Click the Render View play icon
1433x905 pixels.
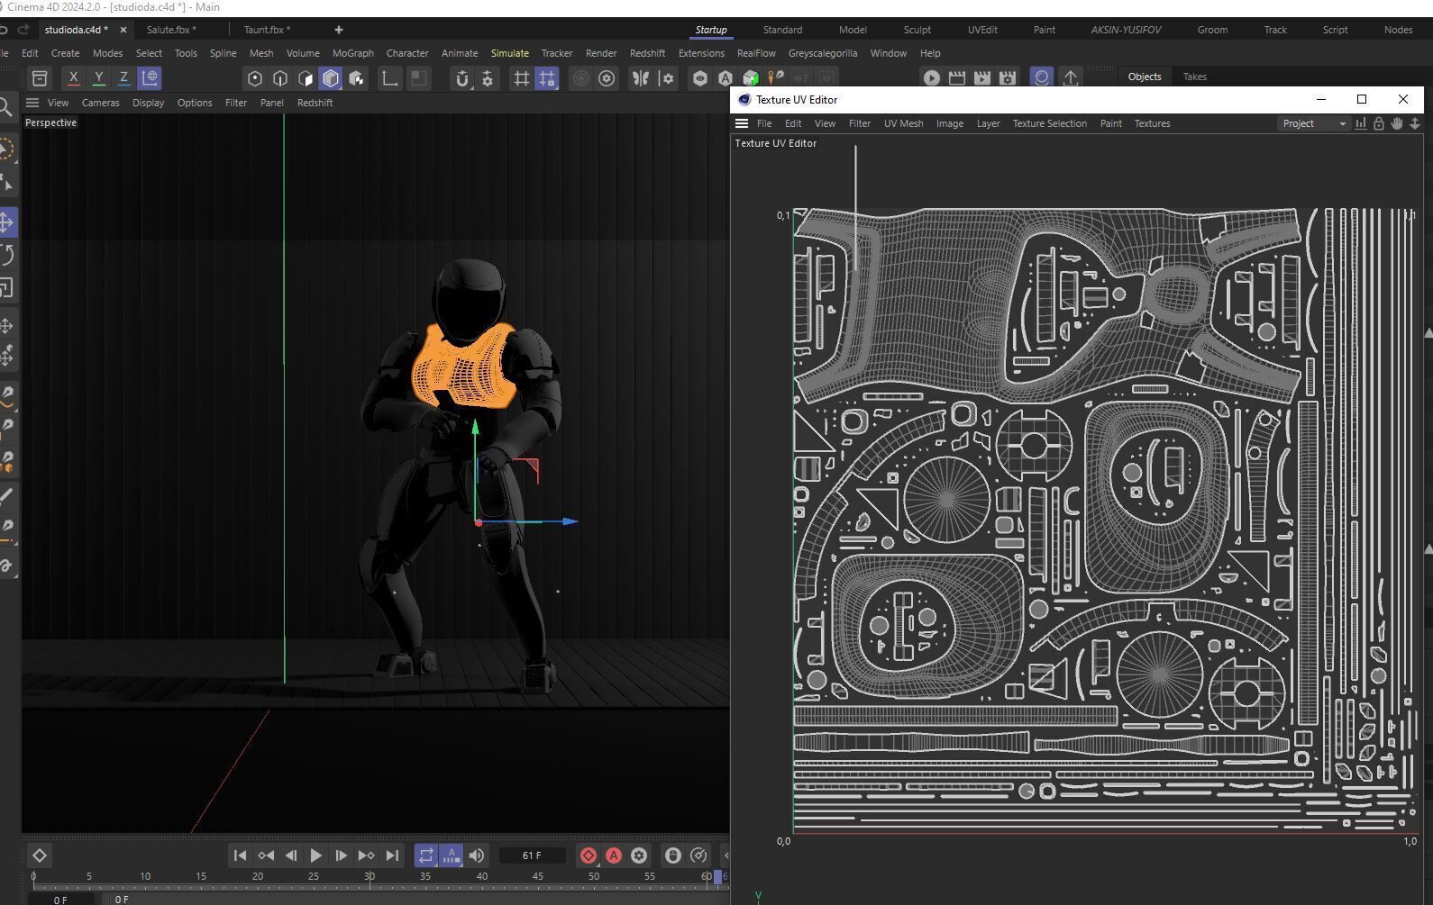[932, 78]
